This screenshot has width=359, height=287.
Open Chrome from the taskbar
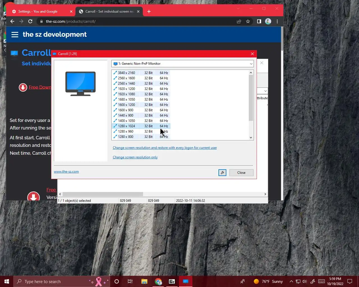coord(158,281)
